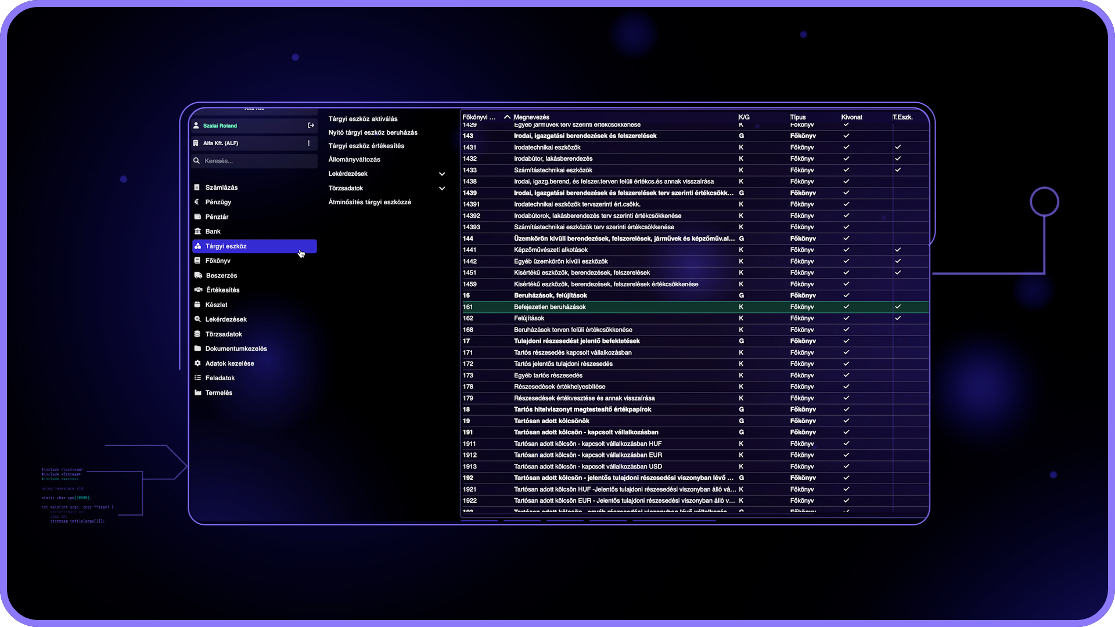Open the three-dot menu for Alfa Kft.
Image resolution: width=1115 pixels, height=627 pixels.
point(308,143)
